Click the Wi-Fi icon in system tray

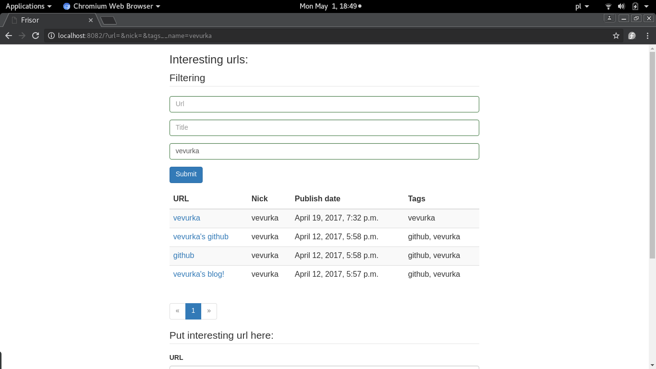click(608, 6)
